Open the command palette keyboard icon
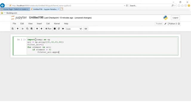This screenshot has height=107, width=191. [86, 29]
